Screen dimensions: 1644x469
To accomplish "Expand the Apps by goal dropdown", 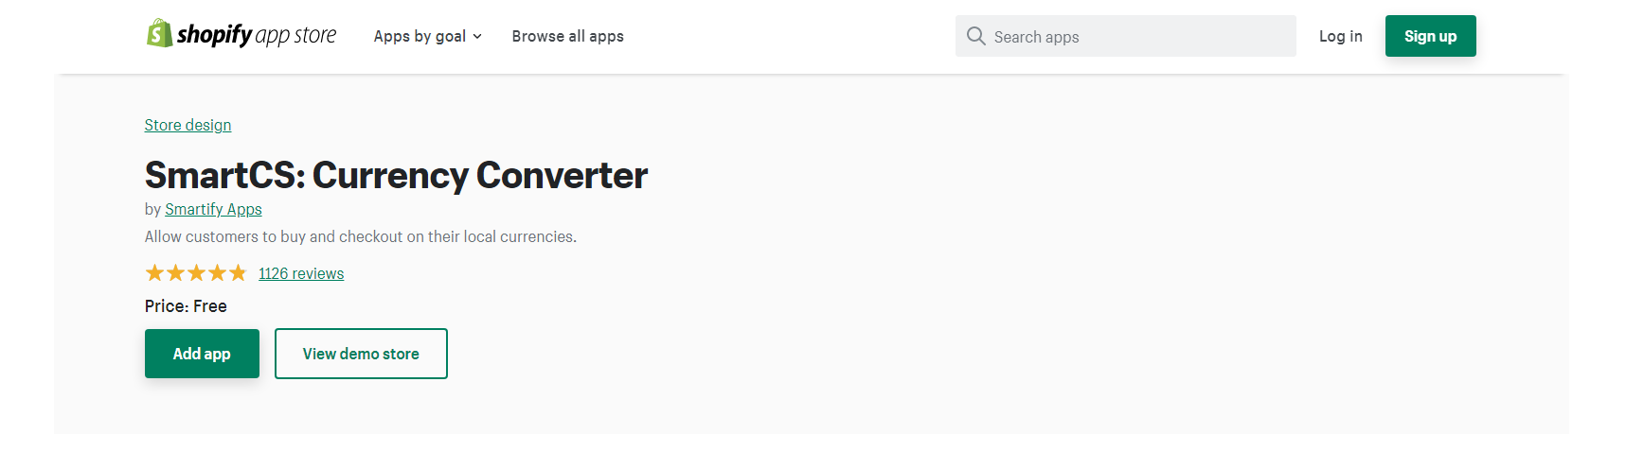I will coord(427,36).
